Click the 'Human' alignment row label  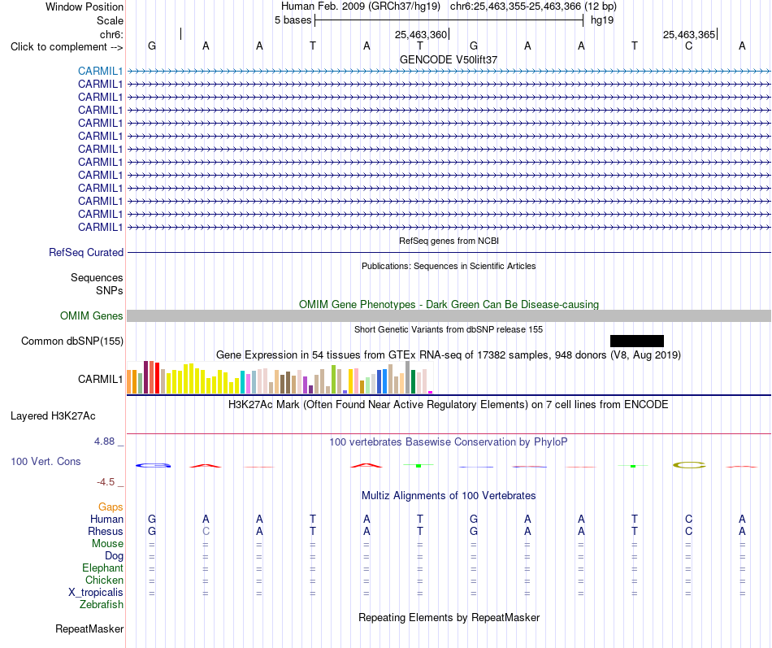pos(106,519)
